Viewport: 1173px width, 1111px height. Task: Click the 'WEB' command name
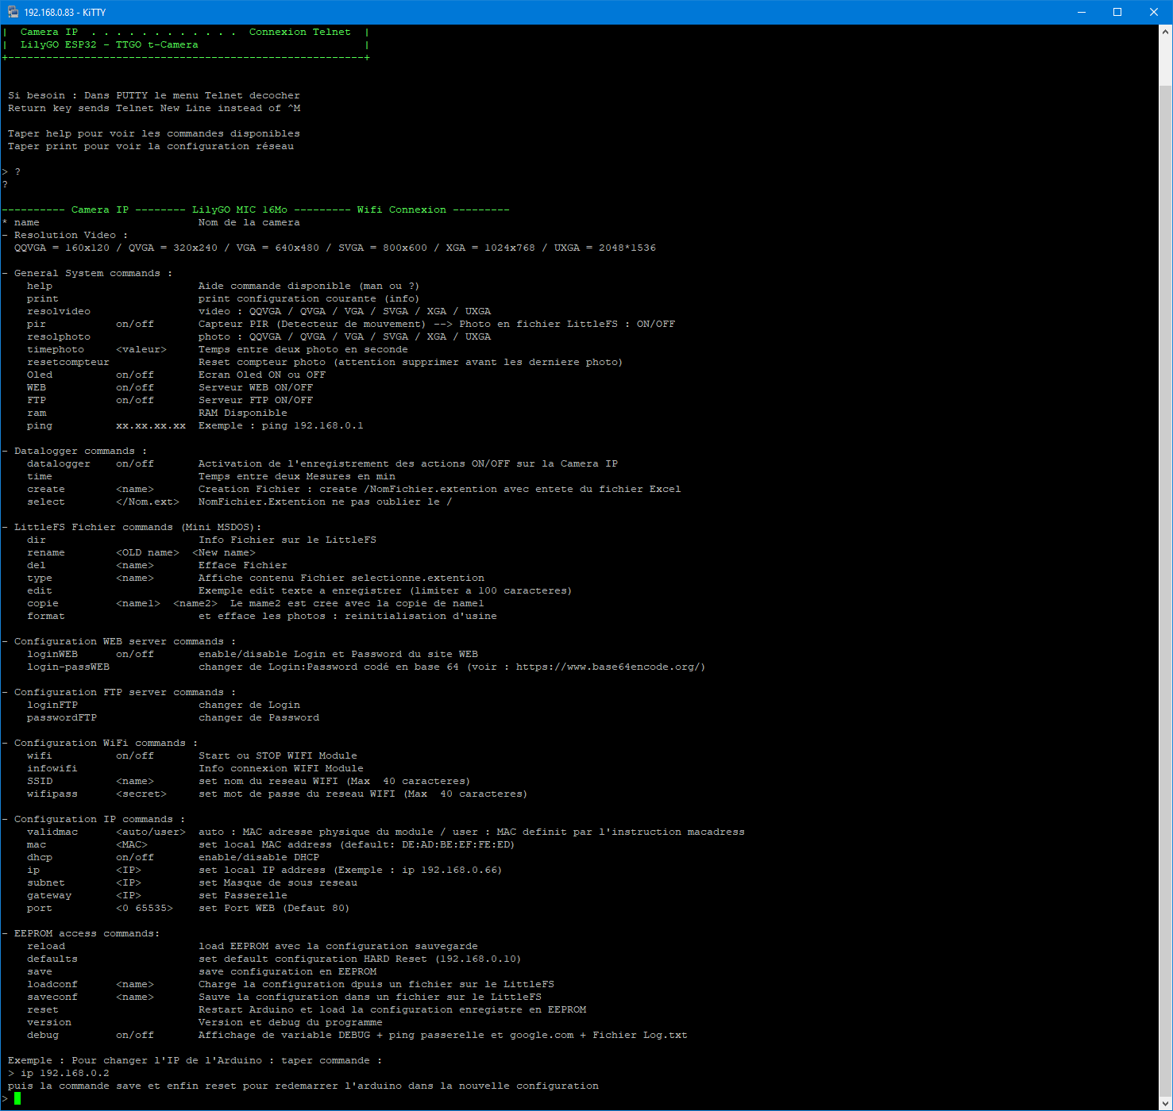click(x=37, y=387)
